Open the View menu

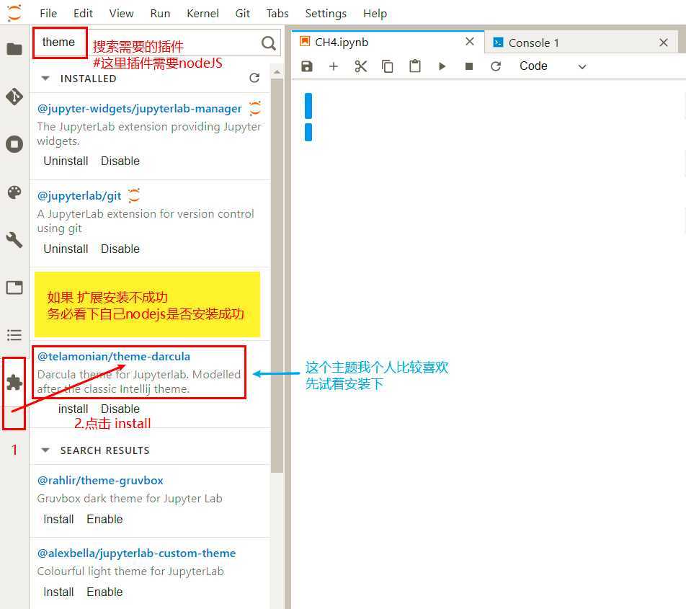(121, 14)
